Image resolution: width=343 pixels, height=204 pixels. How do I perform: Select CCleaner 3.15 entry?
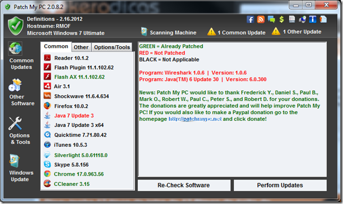[x=72, y=184]
